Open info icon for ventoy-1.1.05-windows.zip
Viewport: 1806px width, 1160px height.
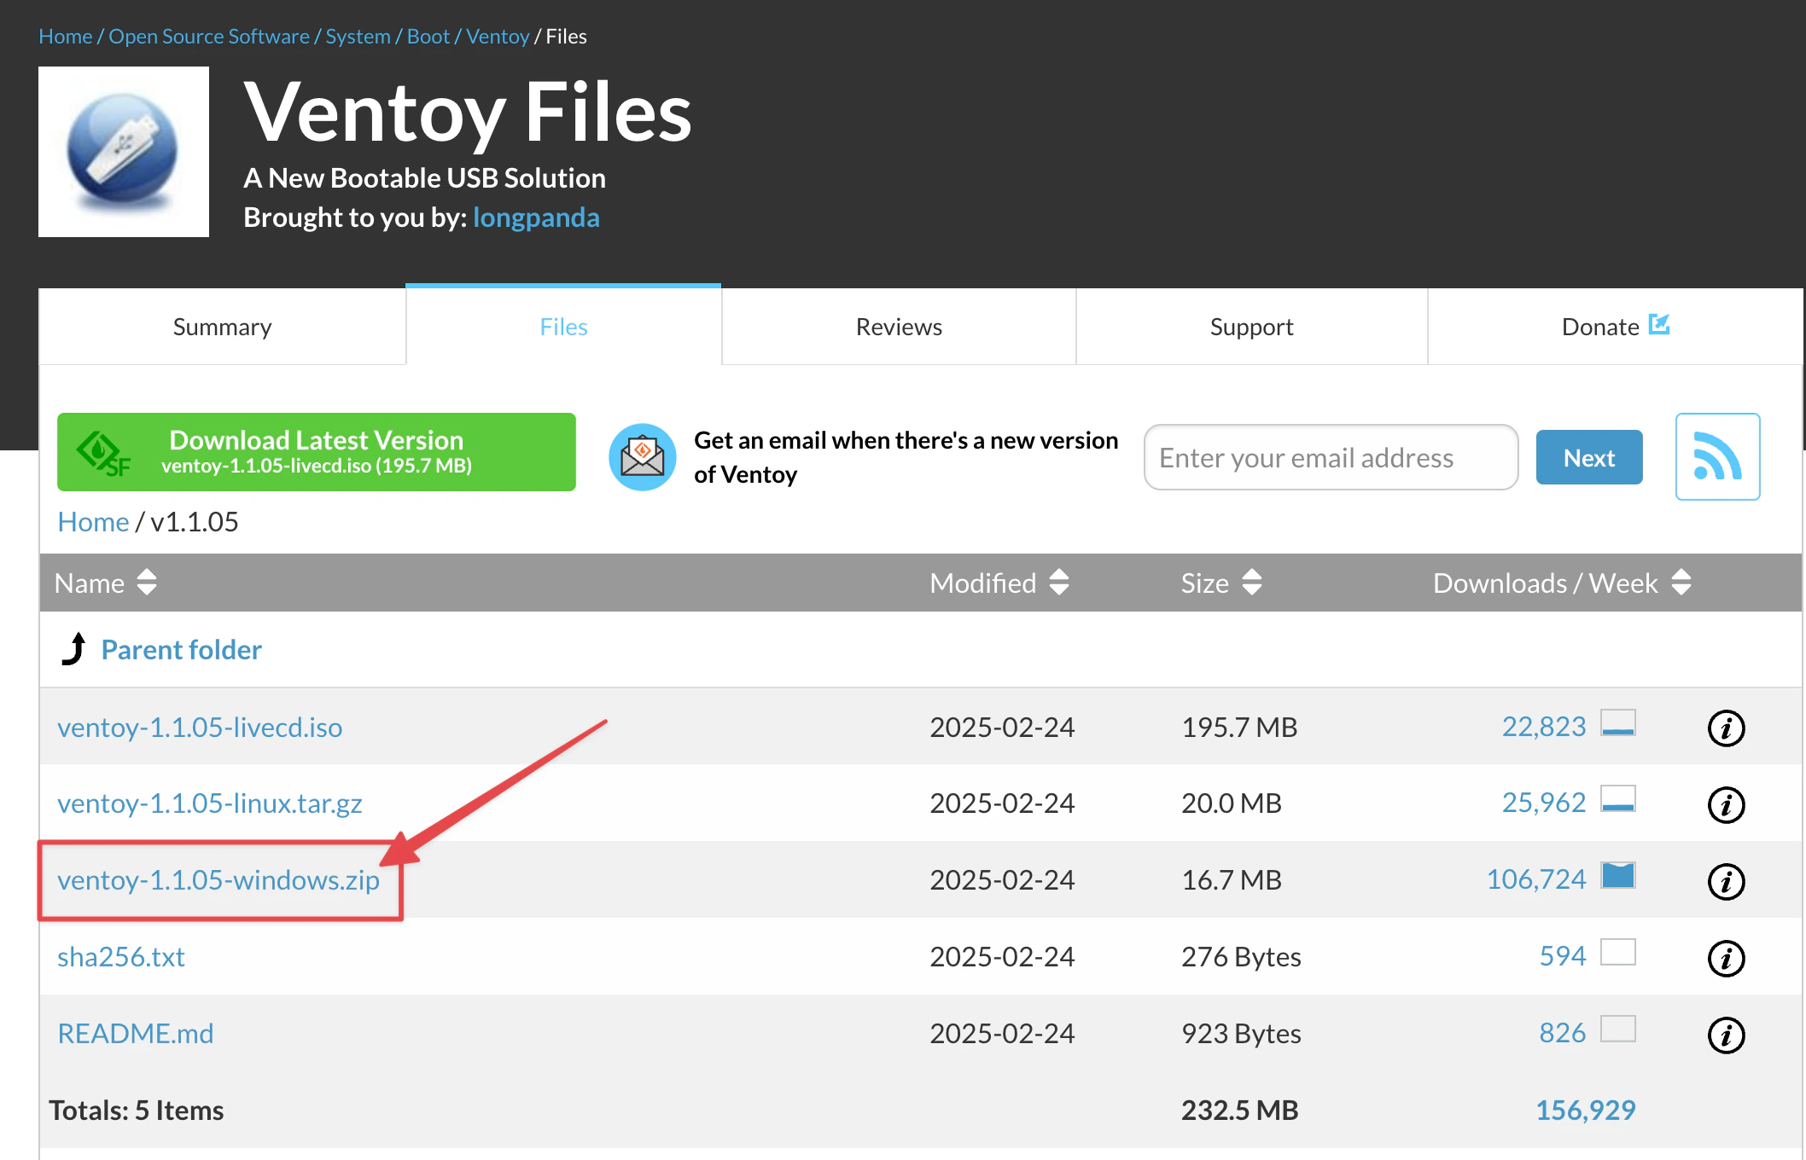pos(1726,880)
